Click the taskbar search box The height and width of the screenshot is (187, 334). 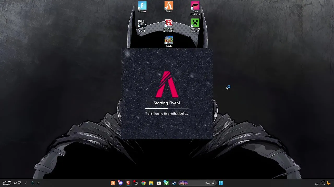[197, 183]
